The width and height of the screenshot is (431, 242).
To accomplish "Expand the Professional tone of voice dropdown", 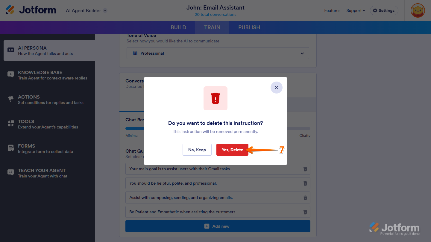I will point(218,53).
